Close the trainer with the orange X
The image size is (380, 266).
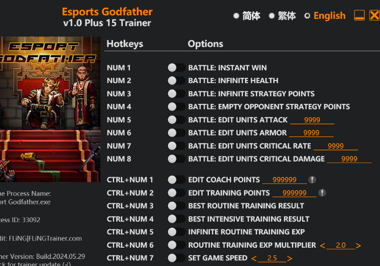coord(374,15)
